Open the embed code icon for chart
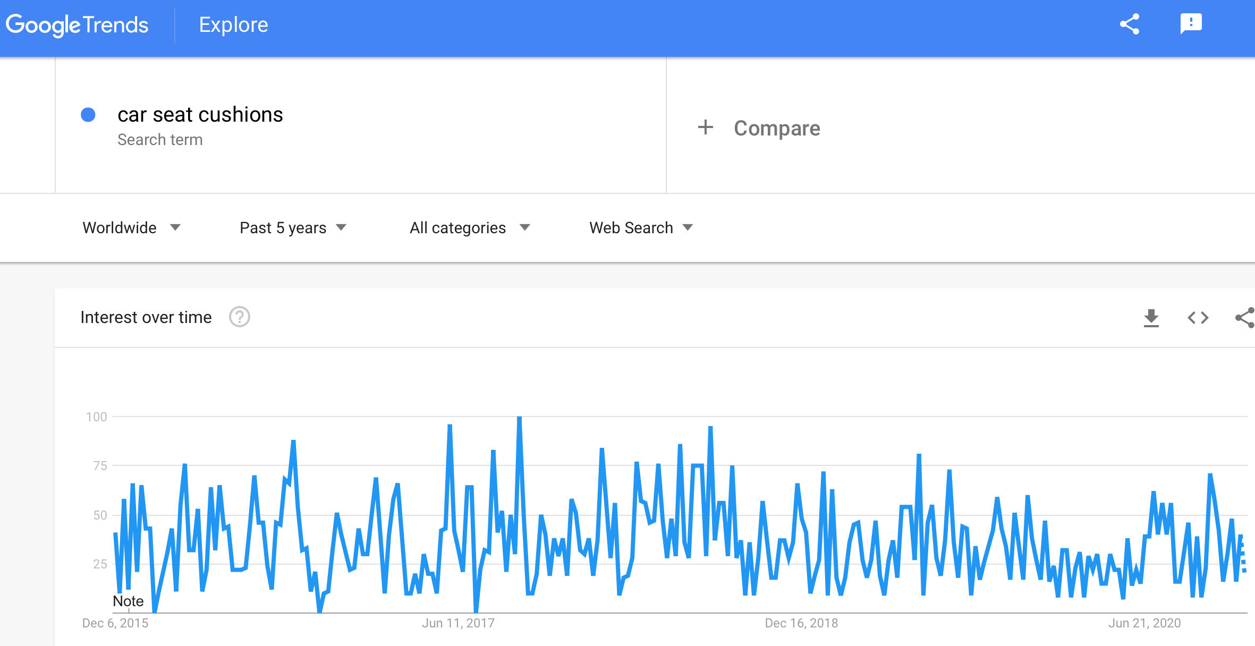The height and width of the screenshot is (646, 1255). pos(1198,318)
